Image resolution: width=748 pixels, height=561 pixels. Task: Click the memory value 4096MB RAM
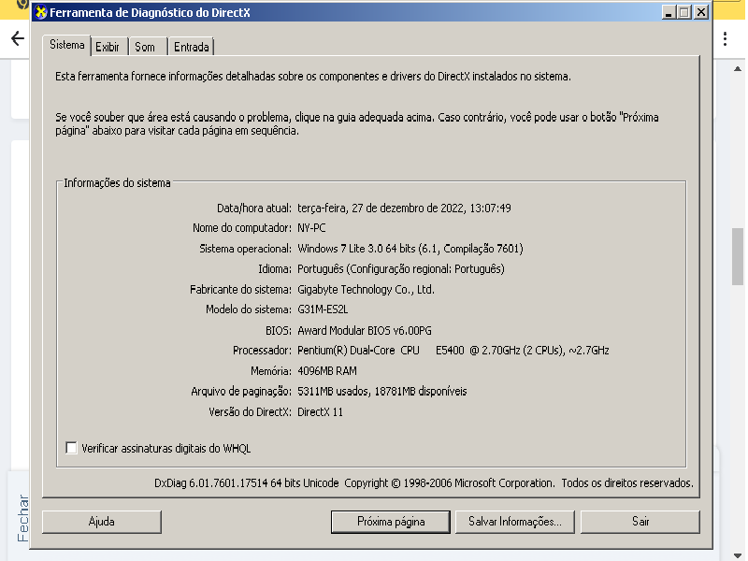pyautogui.click(x=326, y=370)
